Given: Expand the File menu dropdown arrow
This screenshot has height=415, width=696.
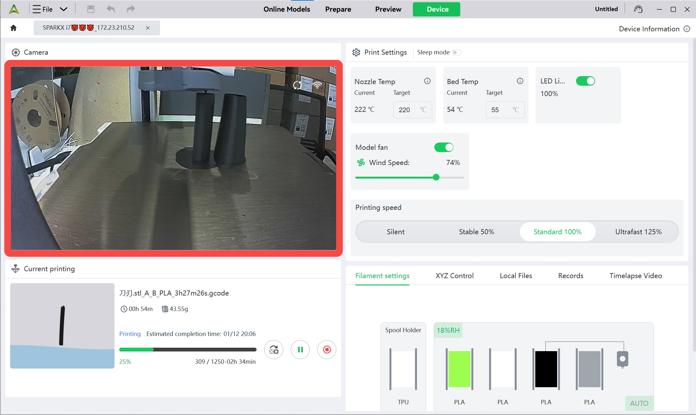Looking at the screenshot, I should click(64, 9).
